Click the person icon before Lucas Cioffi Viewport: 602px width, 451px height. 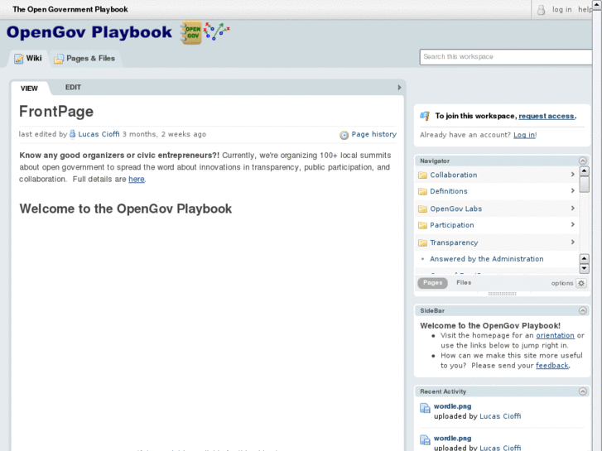click(x=72, y=134)
